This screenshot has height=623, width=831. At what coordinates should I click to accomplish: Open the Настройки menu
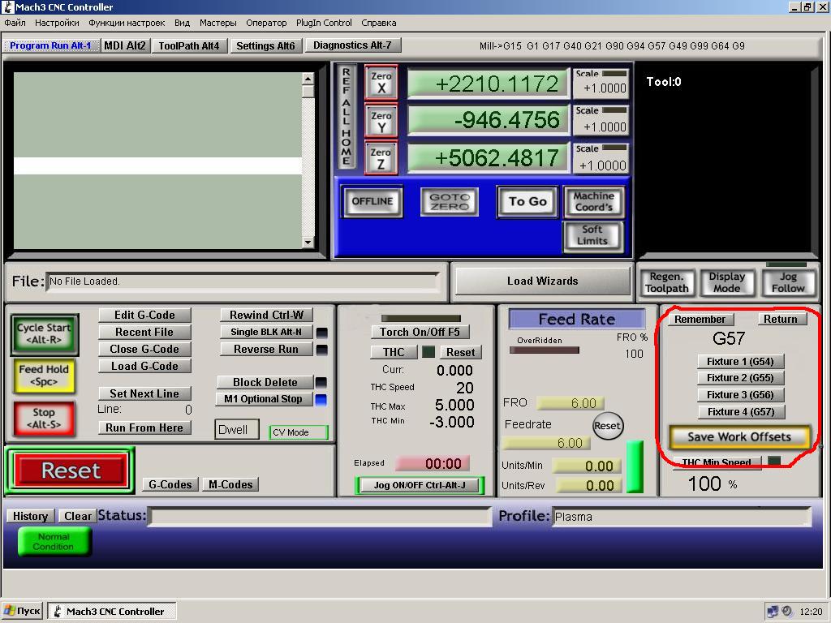tap(57, 23)
